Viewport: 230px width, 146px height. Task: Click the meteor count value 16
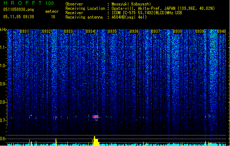click(x=53, y=17)
